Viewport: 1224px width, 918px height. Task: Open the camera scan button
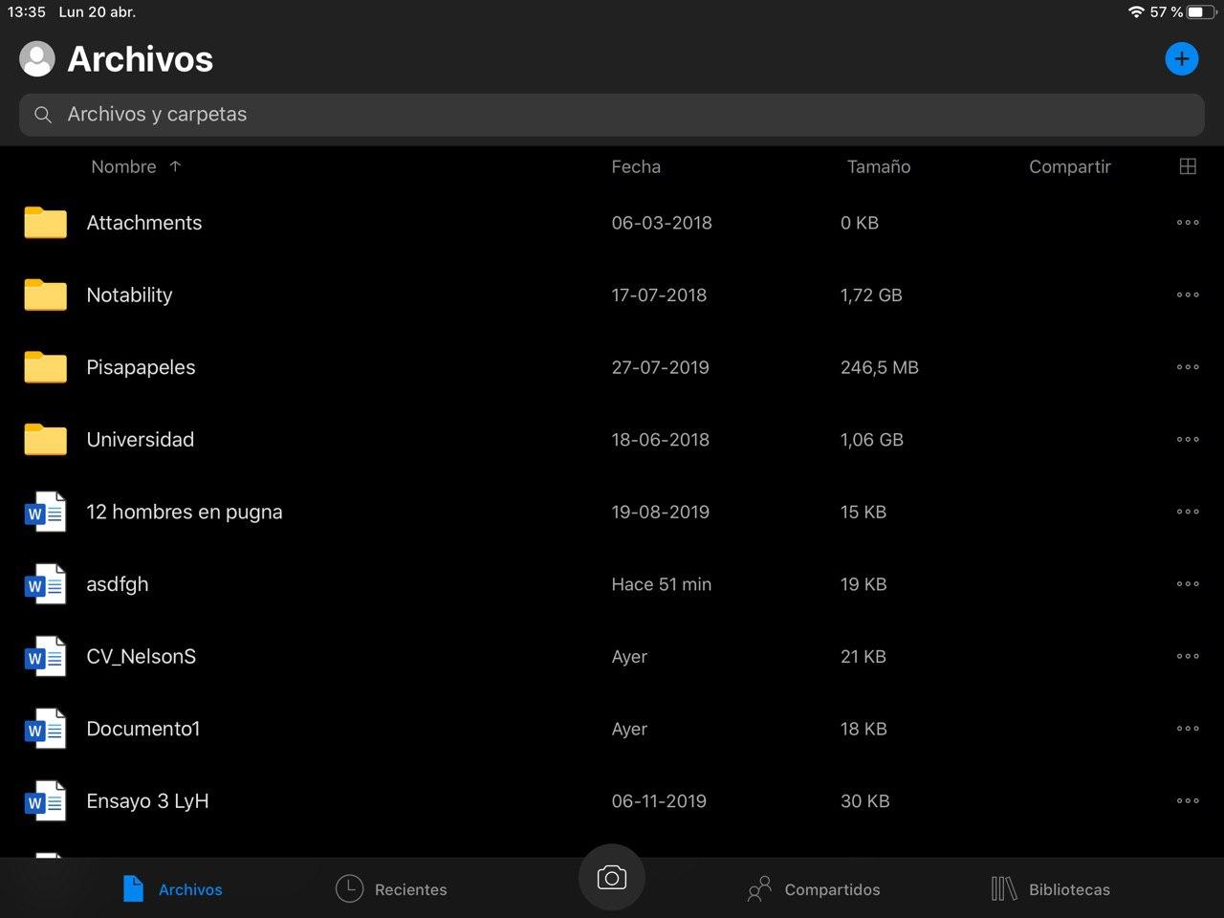pyautogui.click(x=611, y=878)
